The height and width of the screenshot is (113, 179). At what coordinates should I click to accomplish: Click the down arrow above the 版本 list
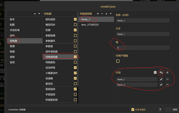[x=39, y=13]
